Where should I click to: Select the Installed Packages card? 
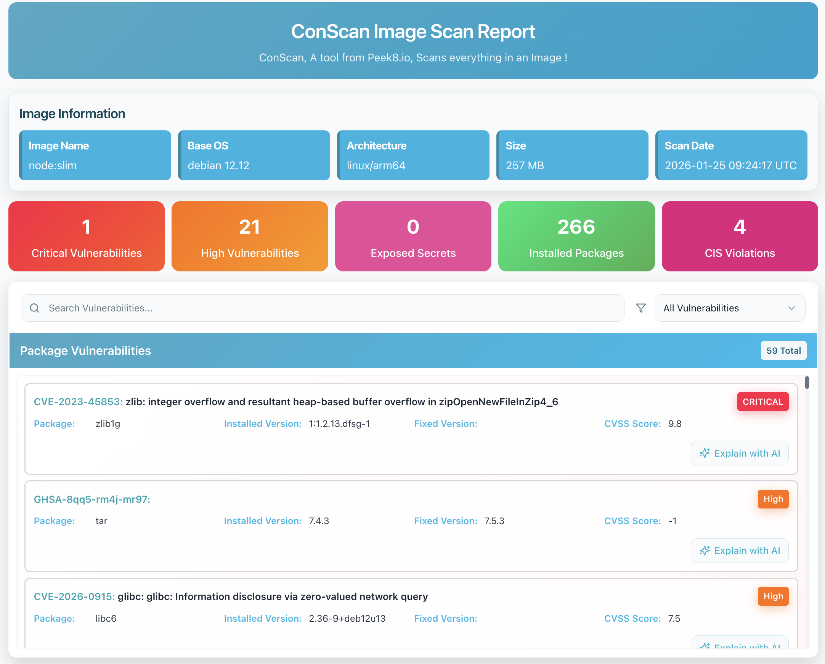(x=576, y=236)
